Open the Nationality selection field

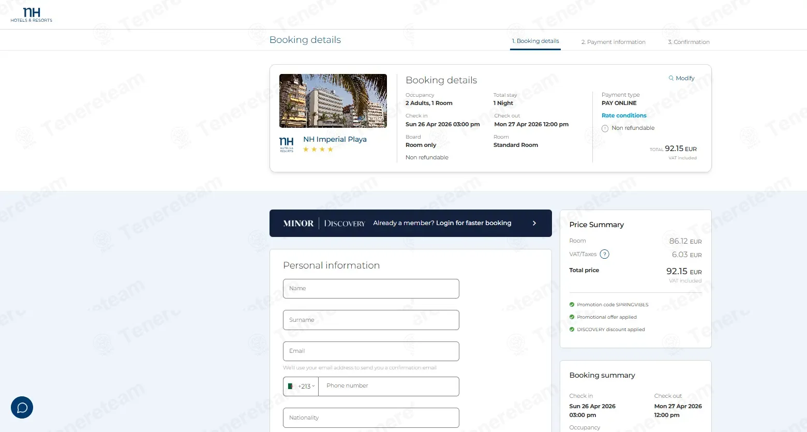[371, 418]
